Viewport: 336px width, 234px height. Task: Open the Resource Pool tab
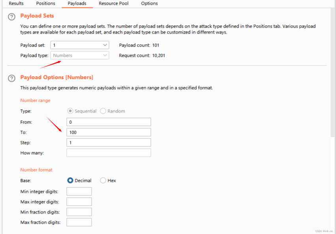(114, 4)
